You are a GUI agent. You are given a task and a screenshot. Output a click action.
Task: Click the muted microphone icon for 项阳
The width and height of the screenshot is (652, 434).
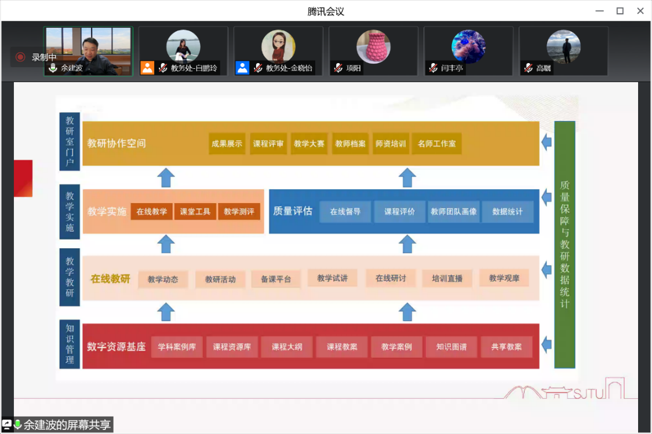coord(338,68)
